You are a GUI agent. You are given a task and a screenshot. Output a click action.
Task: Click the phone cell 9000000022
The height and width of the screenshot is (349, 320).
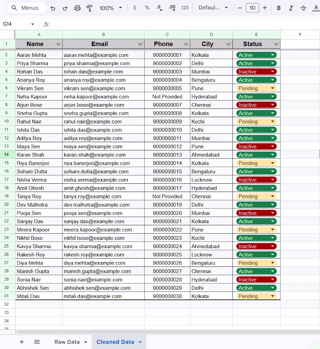tap(167, 230)
